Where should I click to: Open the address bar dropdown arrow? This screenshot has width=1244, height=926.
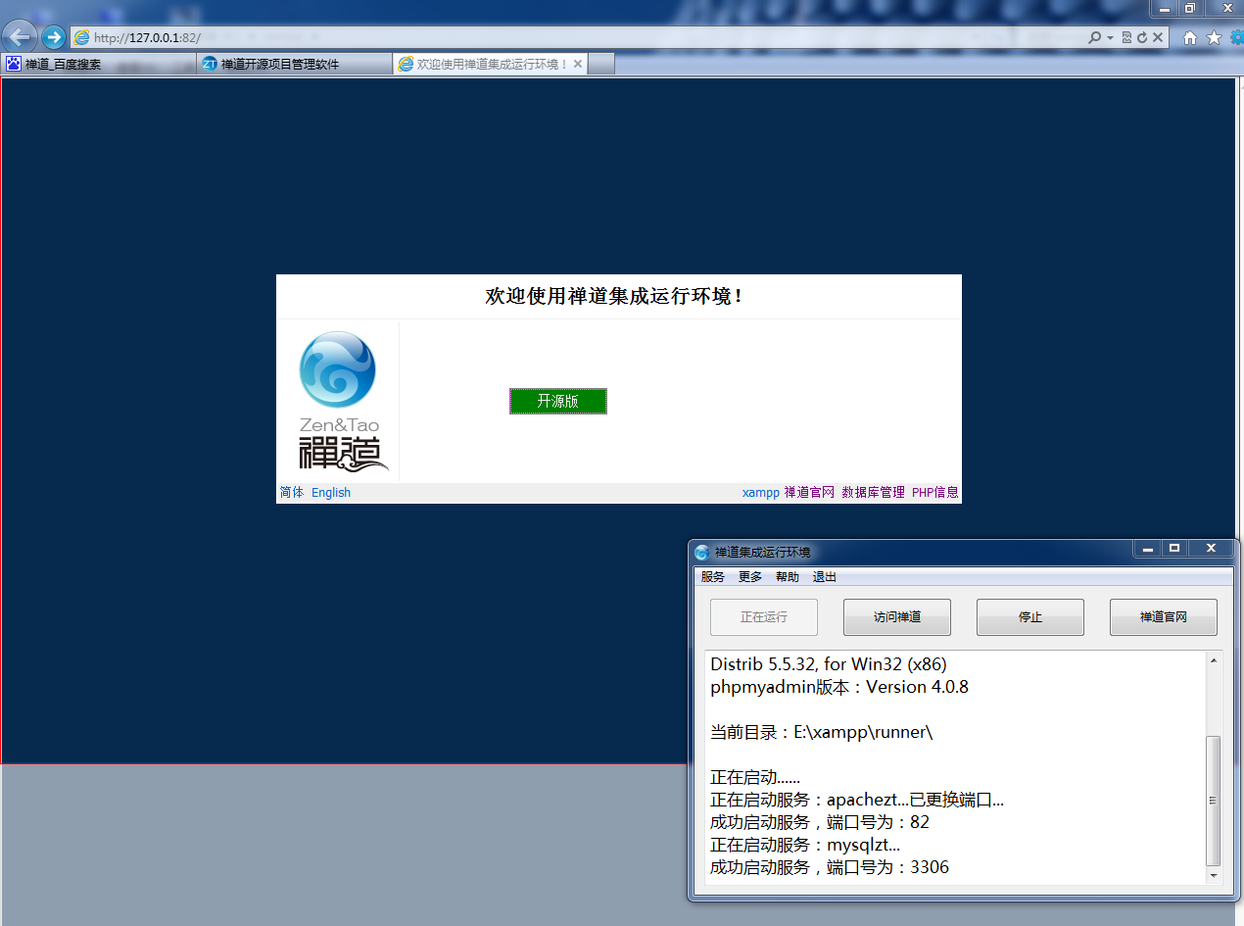(1110, 37)
